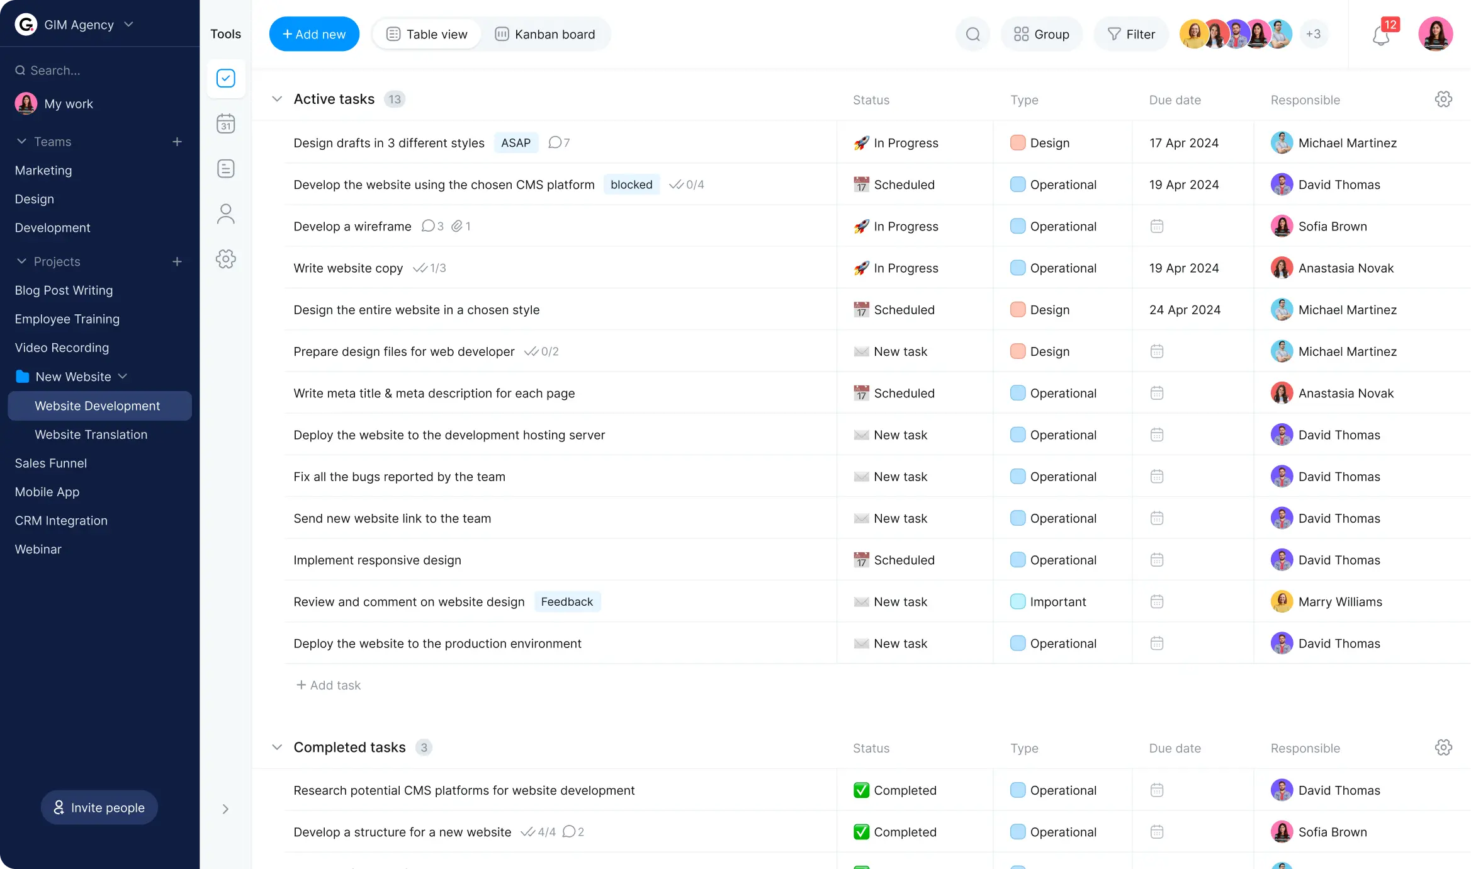
Task: Open the Calendar tool icon
Action: [225, 123]
